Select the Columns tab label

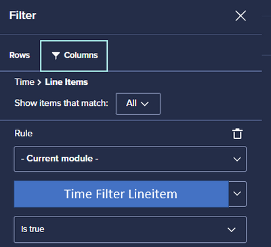(x=81, y=55)
